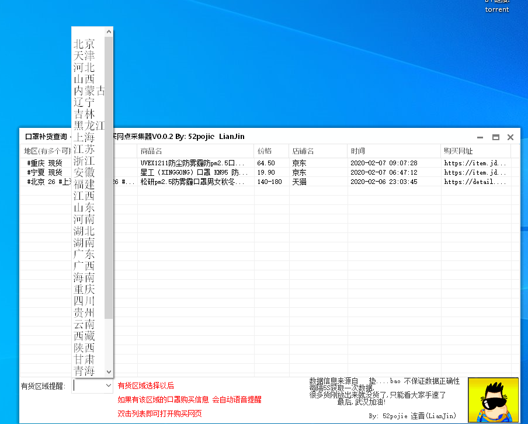Viewport: 528px width, 424px height.
Task: Click the dropdown list scroll-down arrow
Action: point(109,371)
